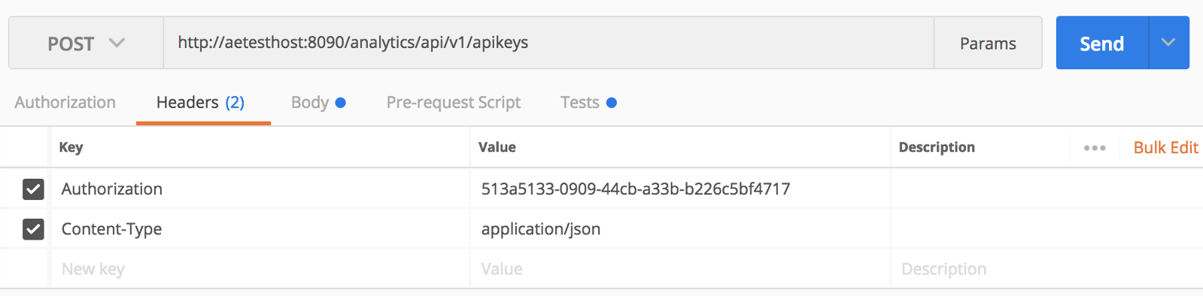Uncheck the Authorization header checkbox
The width and height of the screenshot is (1203, 296).
33,189
